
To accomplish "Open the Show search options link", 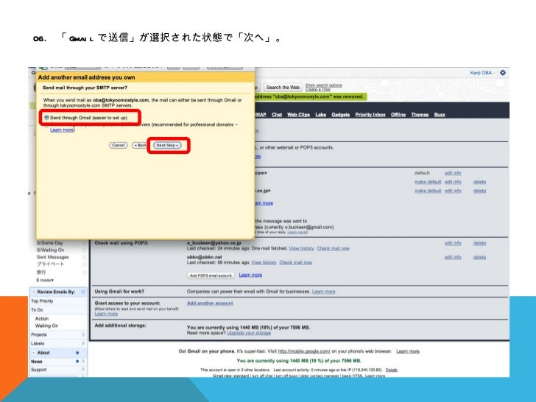I will point(323,85).
